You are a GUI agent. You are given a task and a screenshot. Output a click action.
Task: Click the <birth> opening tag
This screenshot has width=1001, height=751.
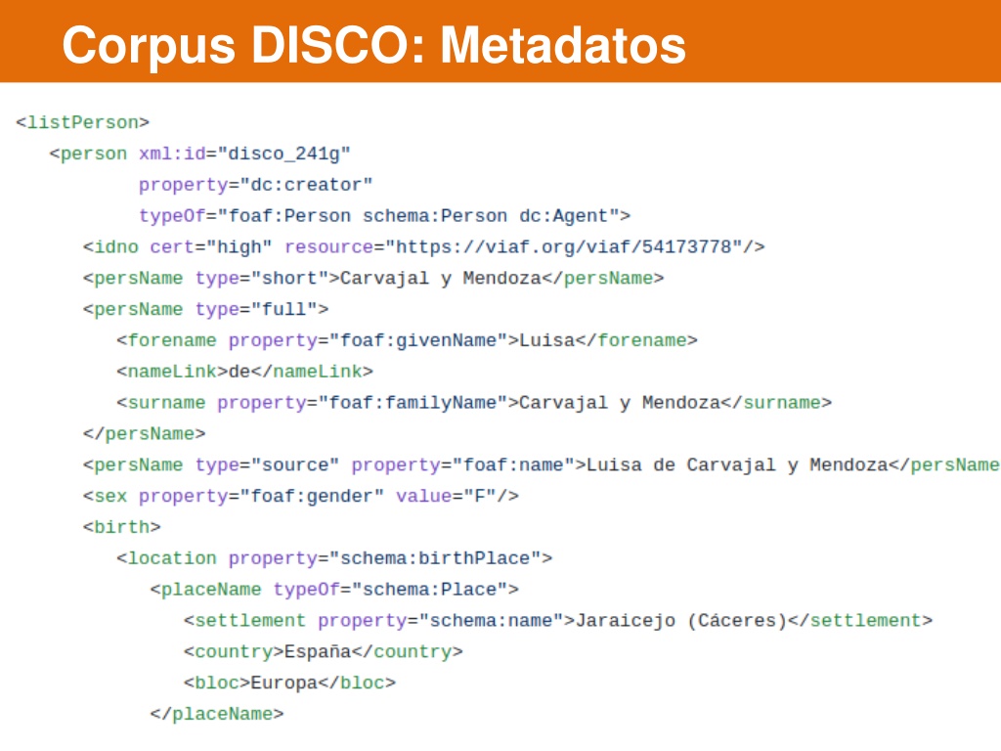[x=122, y=527]
